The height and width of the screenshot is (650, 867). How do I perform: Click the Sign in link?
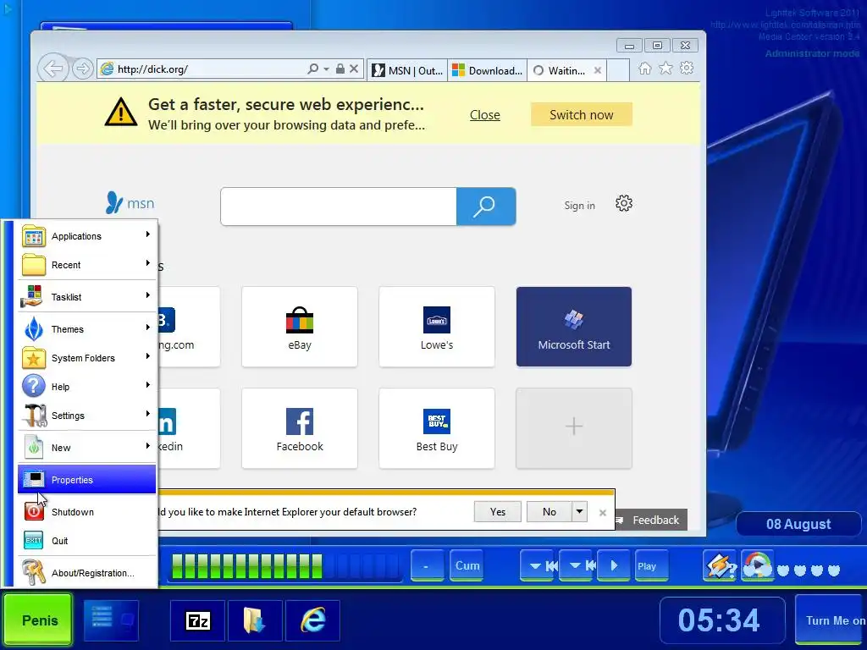point(579,206)
